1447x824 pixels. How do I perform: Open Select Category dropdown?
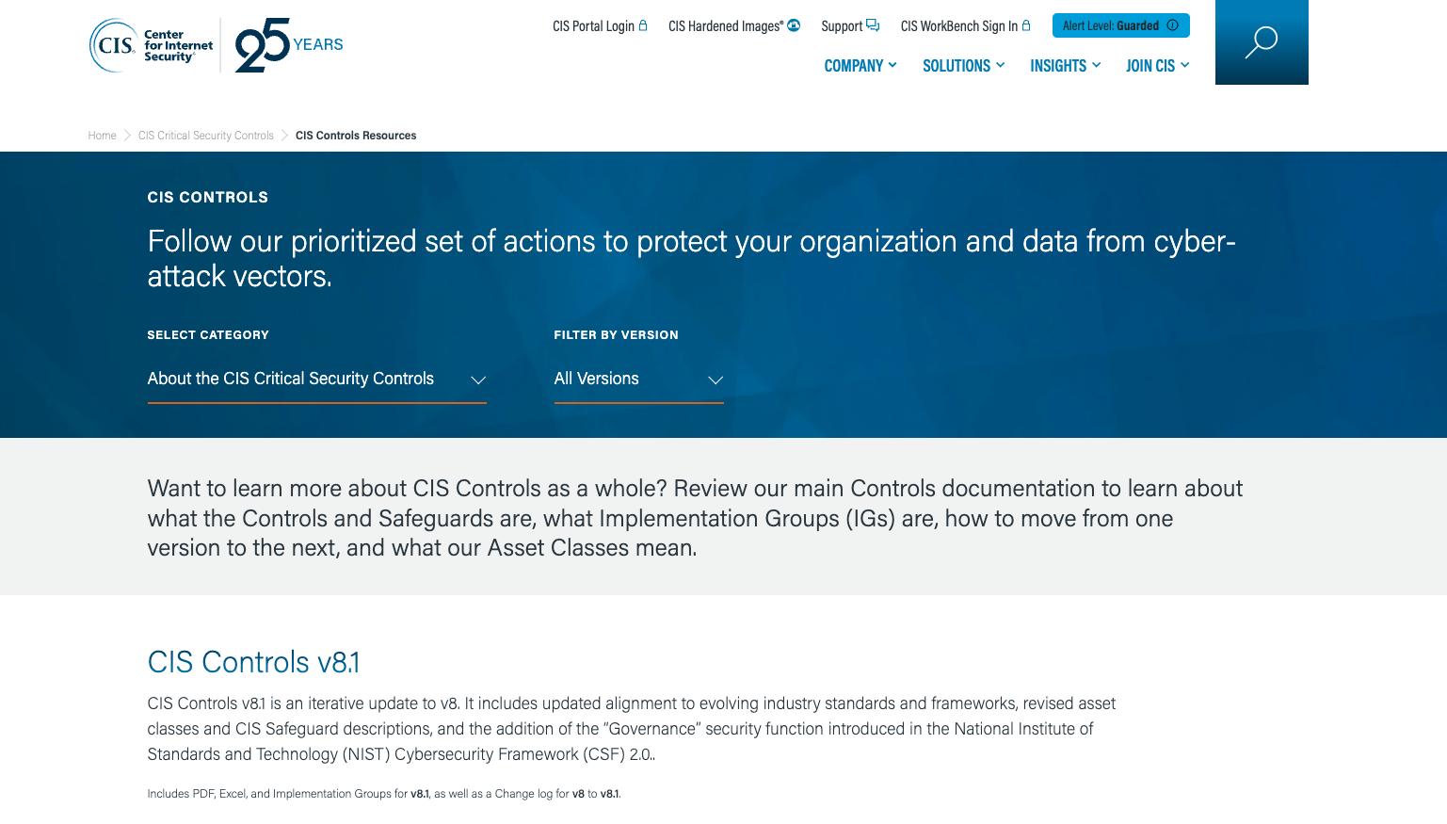click(316, 380)
